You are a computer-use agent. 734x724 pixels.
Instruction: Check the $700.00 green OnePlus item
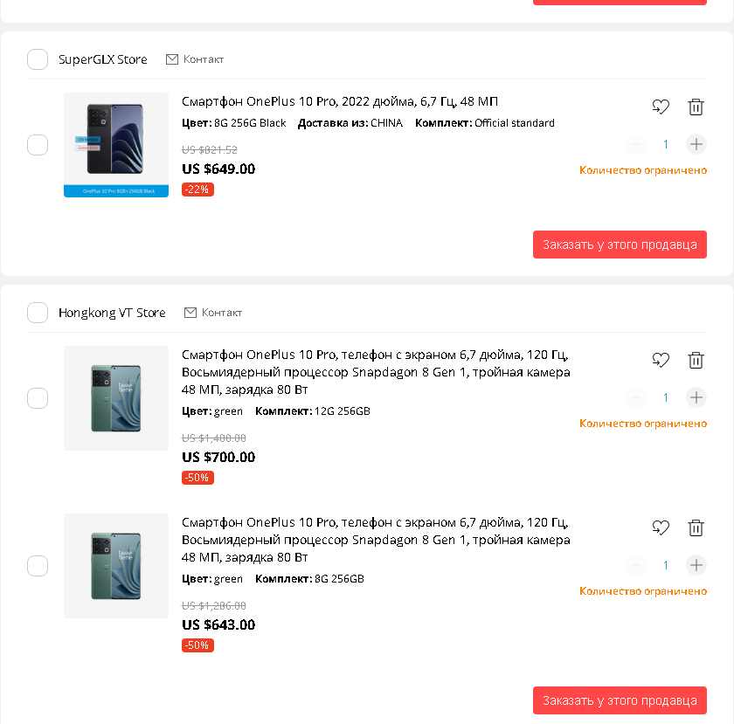[x=38, y=398]
